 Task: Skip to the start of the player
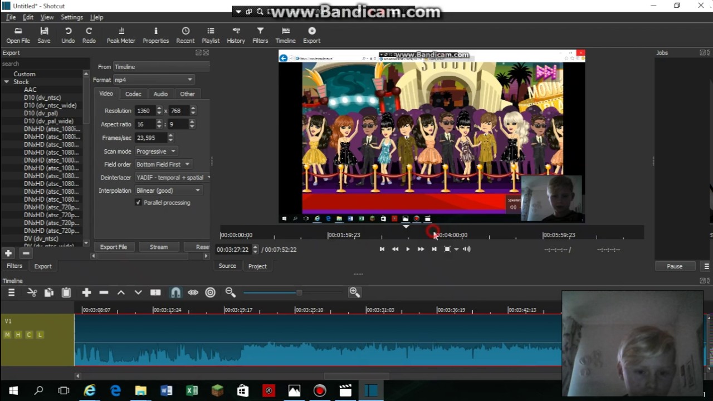tap(382, 249)
